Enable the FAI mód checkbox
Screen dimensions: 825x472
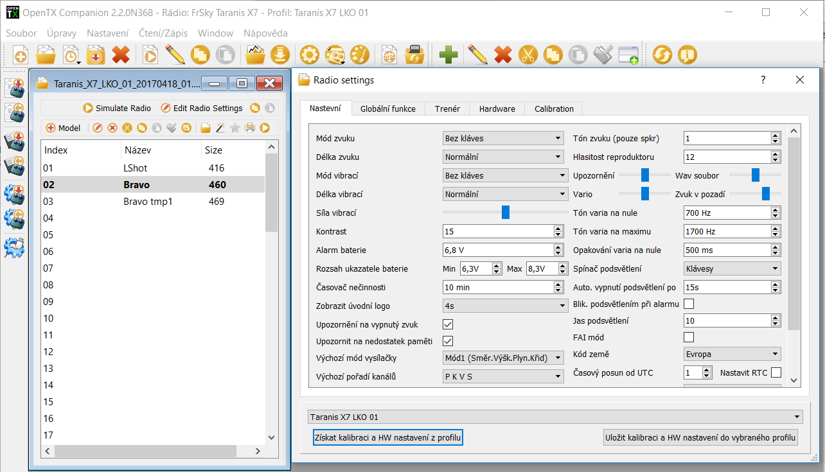[x=689, y=337]
